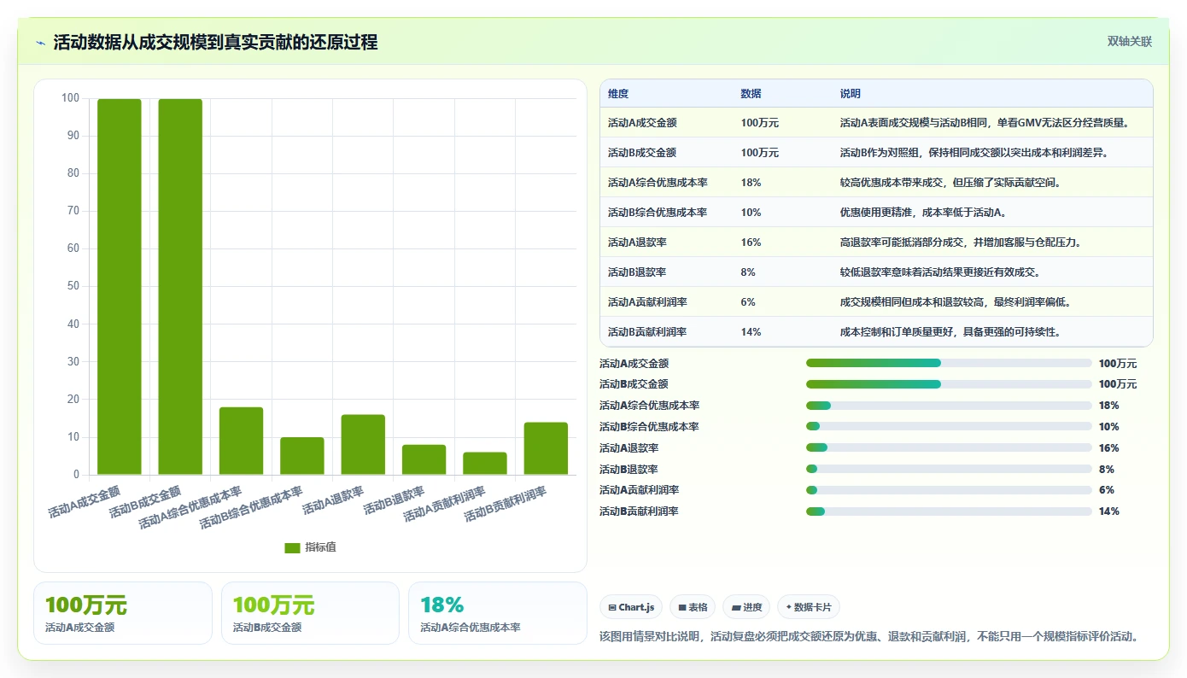
Task: Click the 活动A退款率 chart bar
Action: pyautogui.click(x=363, y=445)
